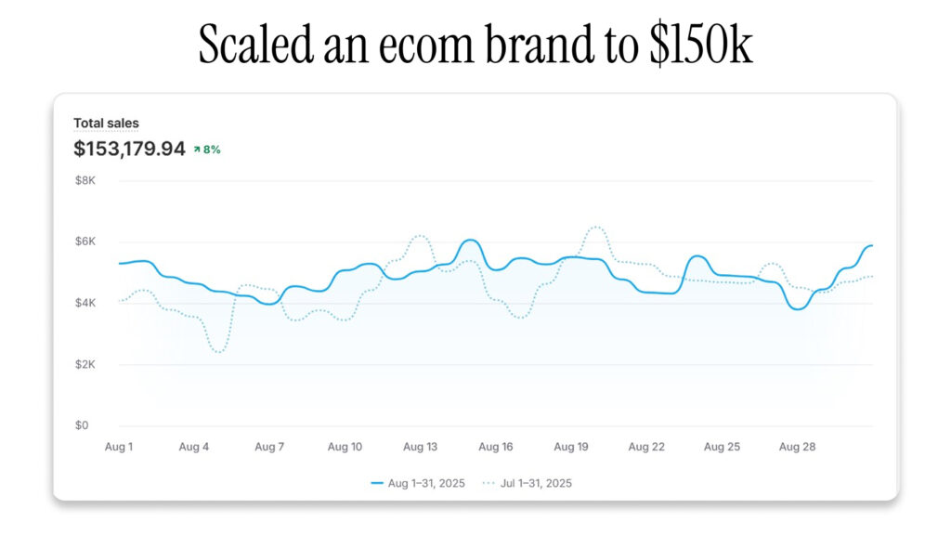
Task: Click the $0 y-axis baseline label
Action: [82, 425]
